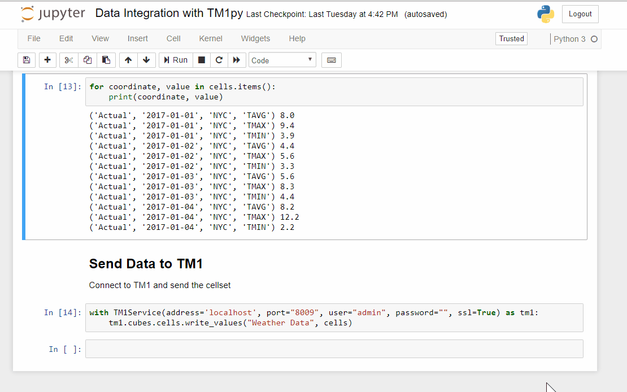Screen dimensions: 627x392
Task: Click the Logout button
Action: click(x=580, y=14)
